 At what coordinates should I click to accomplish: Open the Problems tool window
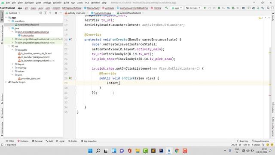[23, 141]
